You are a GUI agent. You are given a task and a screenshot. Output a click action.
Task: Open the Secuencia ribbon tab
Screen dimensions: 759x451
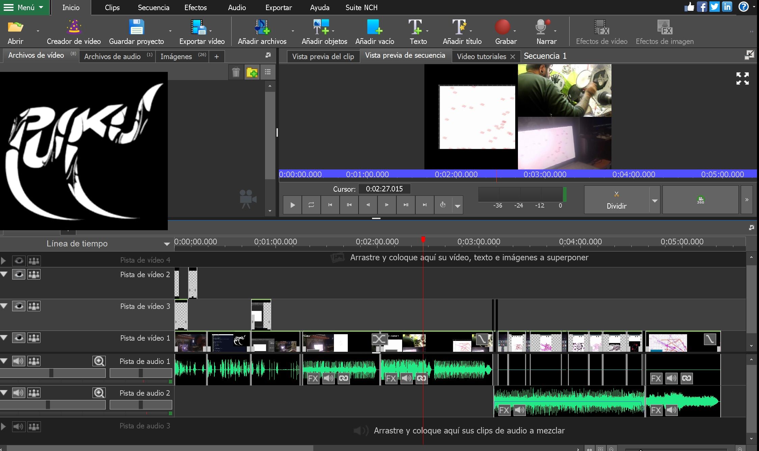(153, 7)
